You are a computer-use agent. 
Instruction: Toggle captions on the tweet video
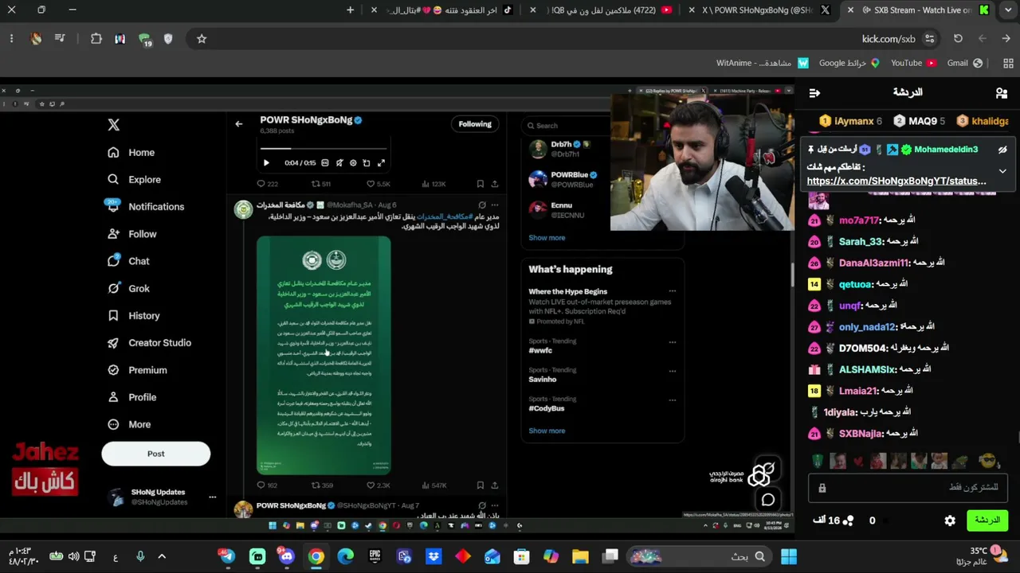tap(325, 163)
